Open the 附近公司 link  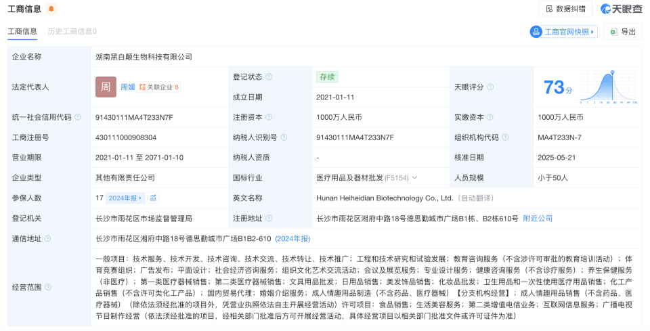tap(538, 219)
